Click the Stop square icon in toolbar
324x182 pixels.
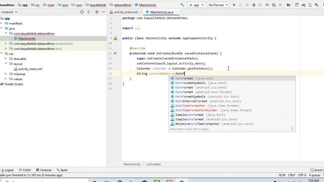click(x=280, y=5)
